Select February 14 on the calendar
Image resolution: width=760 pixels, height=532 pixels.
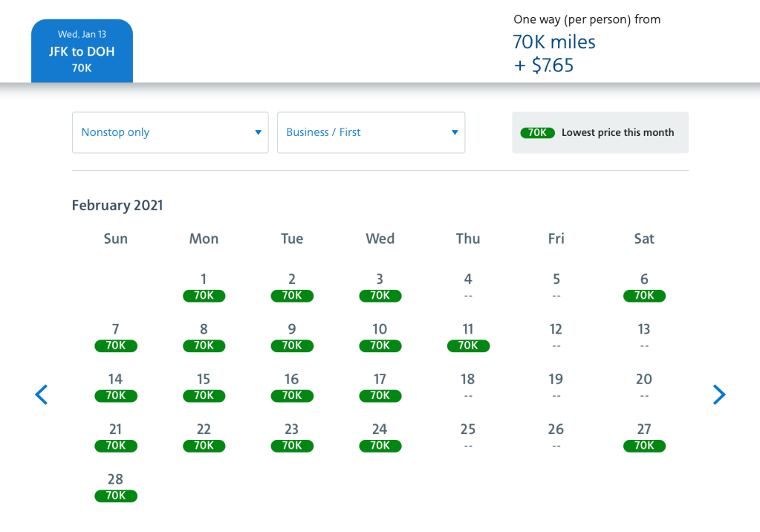click(x=115, y=386)
